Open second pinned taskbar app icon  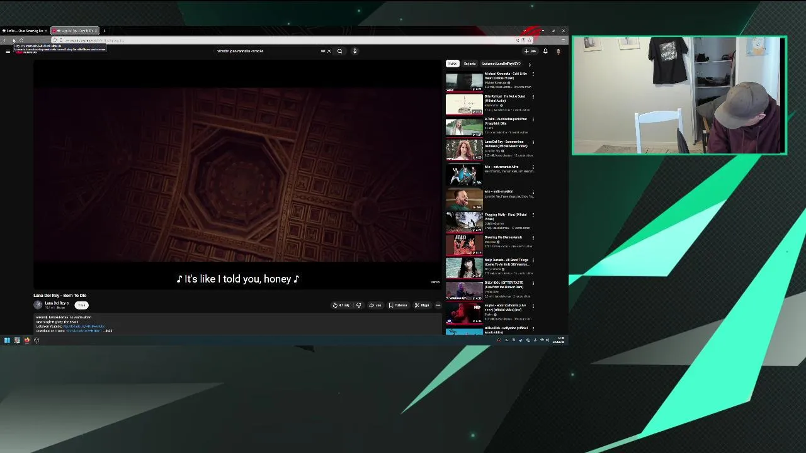(x=17, y=340)
